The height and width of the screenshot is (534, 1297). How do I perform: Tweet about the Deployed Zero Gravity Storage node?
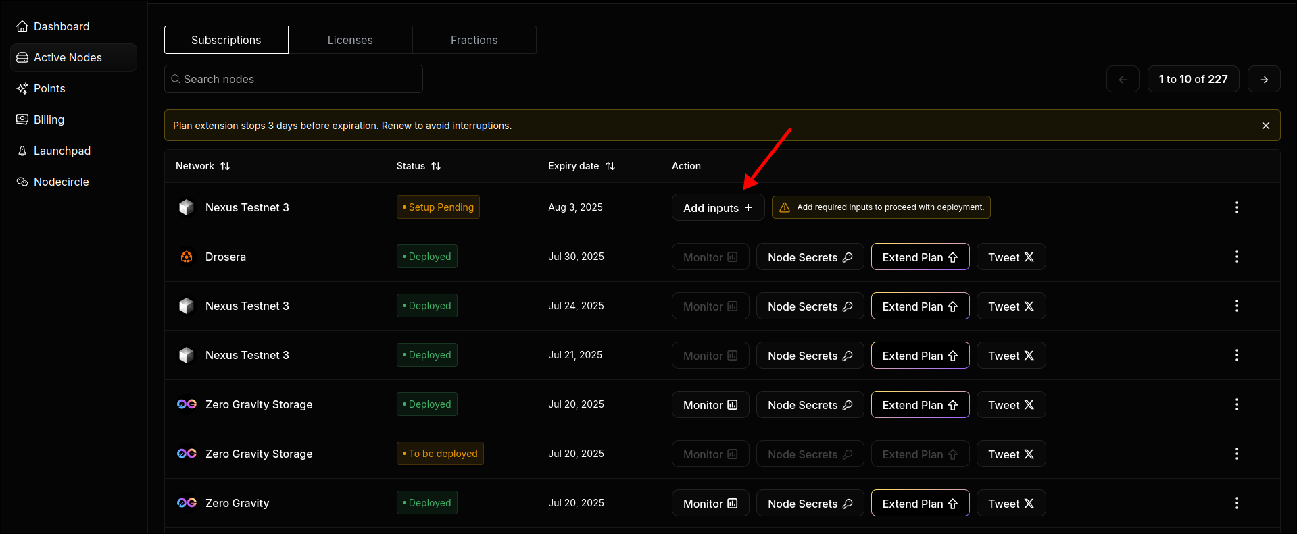pyautogui.click(x=1011, y=404)
